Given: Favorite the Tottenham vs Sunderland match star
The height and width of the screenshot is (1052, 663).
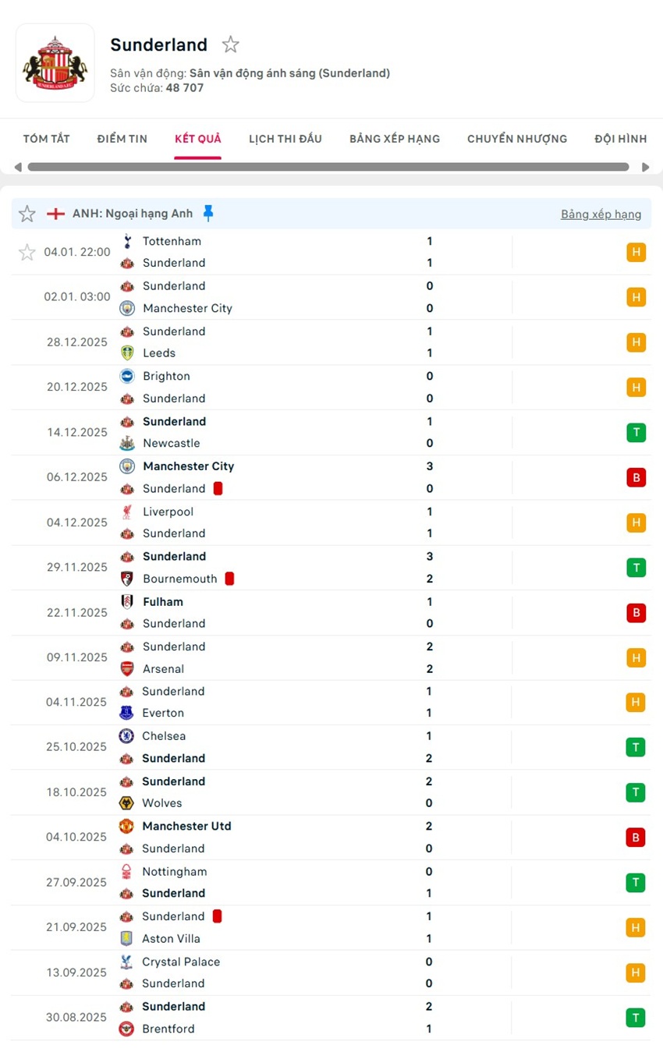Looking at the screenshot, I should coord(27,252).
